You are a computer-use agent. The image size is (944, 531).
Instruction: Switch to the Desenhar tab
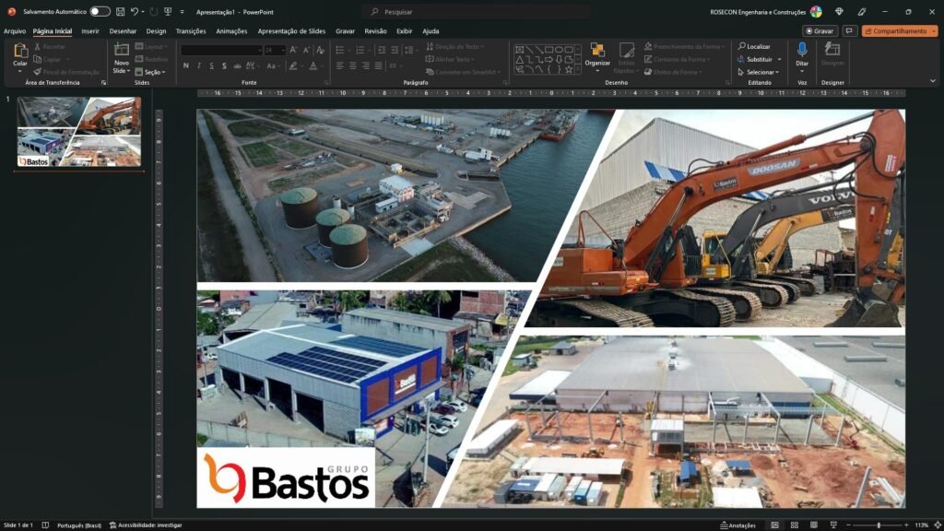(123, 30)
